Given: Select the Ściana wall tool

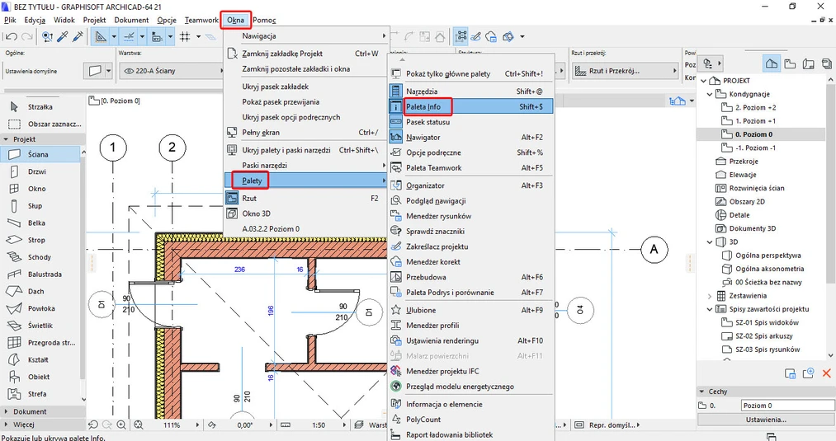Looking at the screenshot, I should (x=40, y=154).
